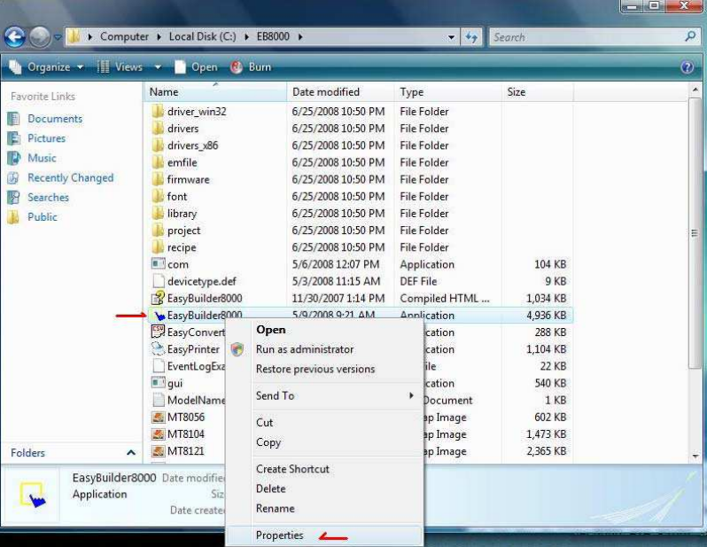Open the address bar history dropdown
Viewport: 707px width, 547px height.
(x=451, y=37)
